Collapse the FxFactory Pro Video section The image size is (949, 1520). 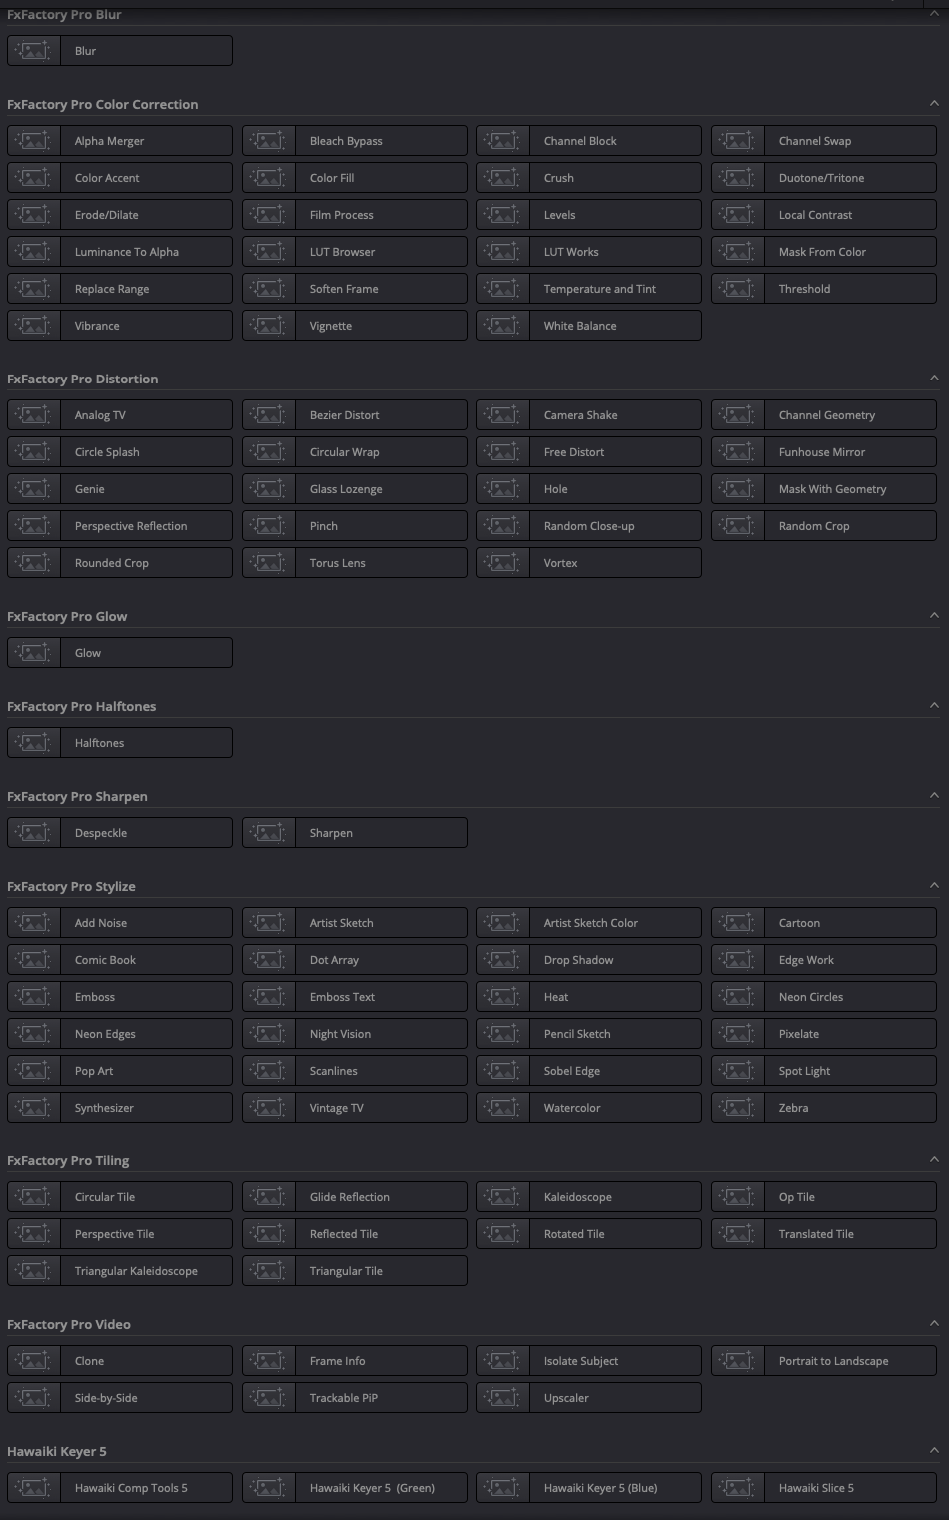(x=934, y=1324)
